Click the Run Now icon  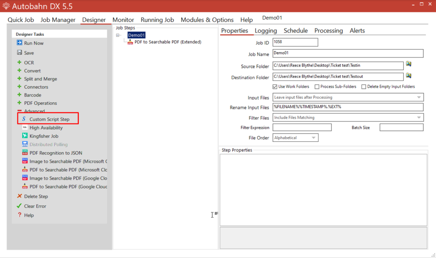click(20, 43)
